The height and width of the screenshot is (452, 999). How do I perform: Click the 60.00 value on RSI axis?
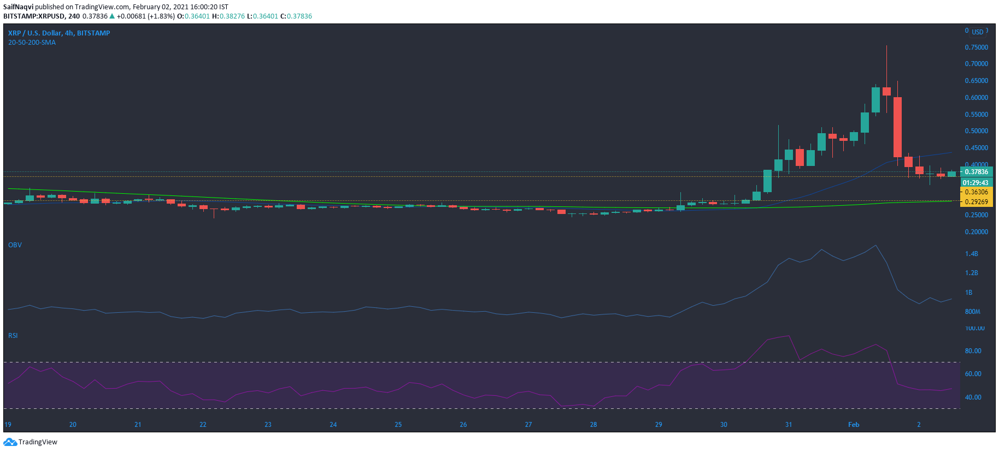973,374
